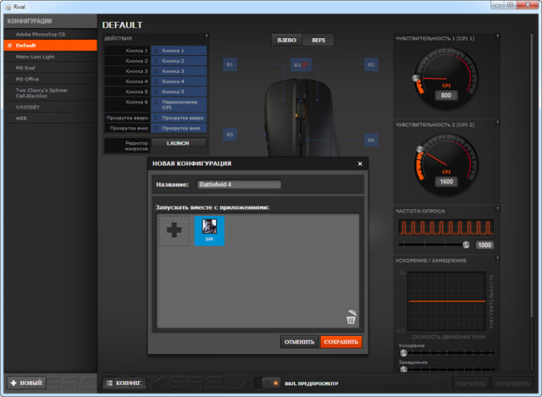The width and height of the screenshot is (542, 397).
Task: Select the Adobe Photoshop CS configuration
Action: 41,34
